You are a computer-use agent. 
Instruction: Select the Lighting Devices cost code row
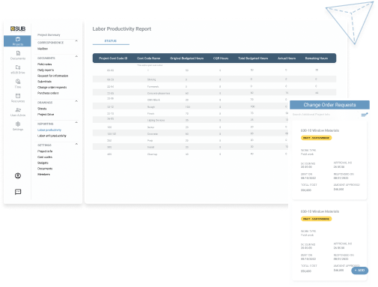coord(191,120)
